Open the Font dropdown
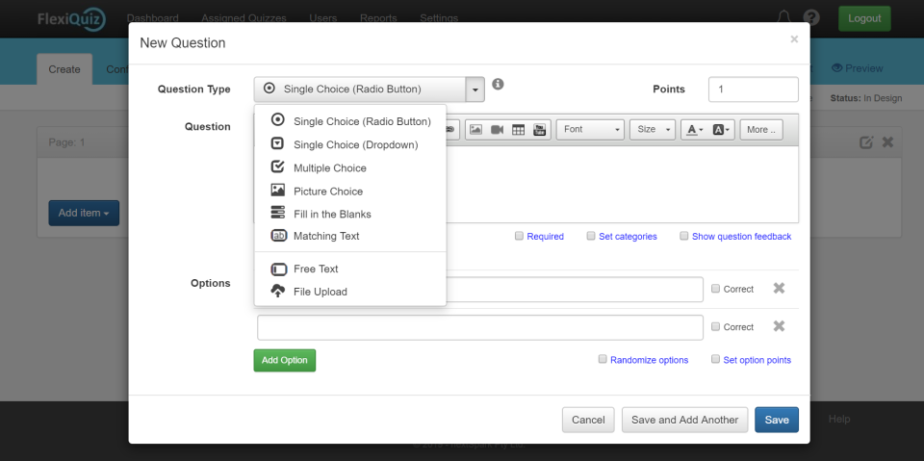924x461 pixels. (590, 129)
